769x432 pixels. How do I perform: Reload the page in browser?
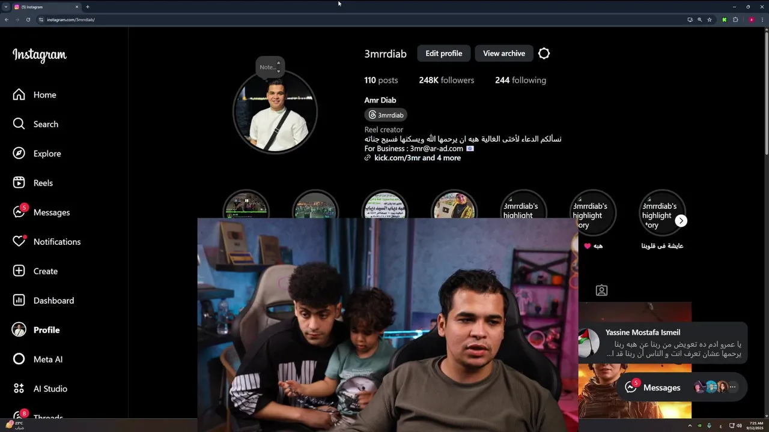tap(28, 20)
